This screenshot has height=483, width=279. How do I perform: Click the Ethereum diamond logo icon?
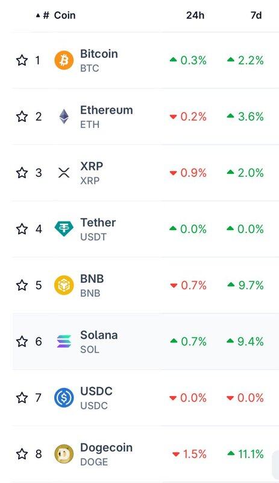[x=64, y=117]
